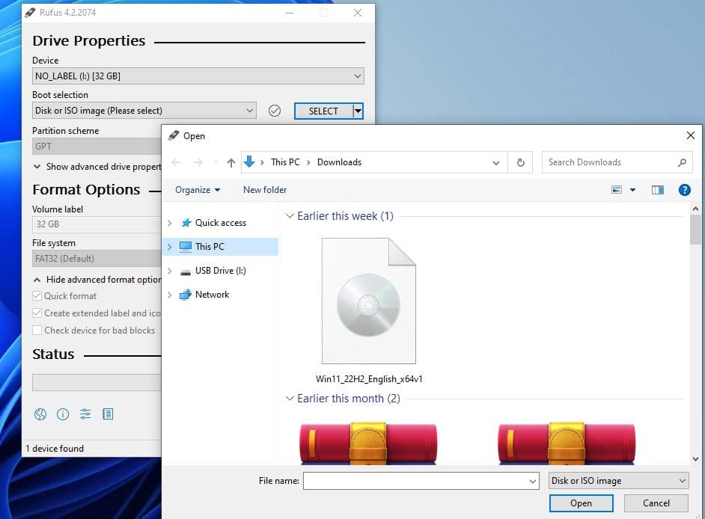
Task: Show the Rufus log icon
Action: point(108,414)
